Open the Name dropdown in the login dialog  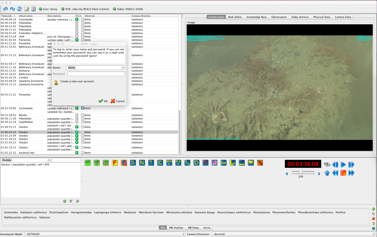(123, 67)
